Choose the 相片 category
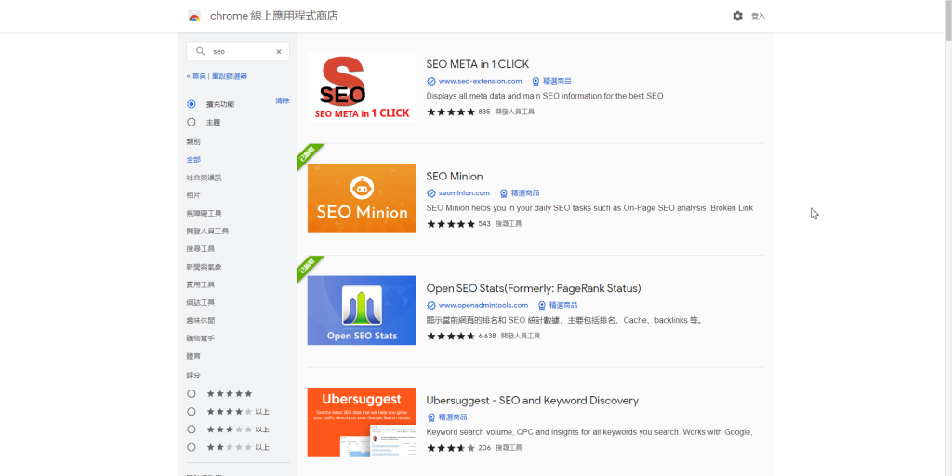952x476 pixels. tap(193, 195)
